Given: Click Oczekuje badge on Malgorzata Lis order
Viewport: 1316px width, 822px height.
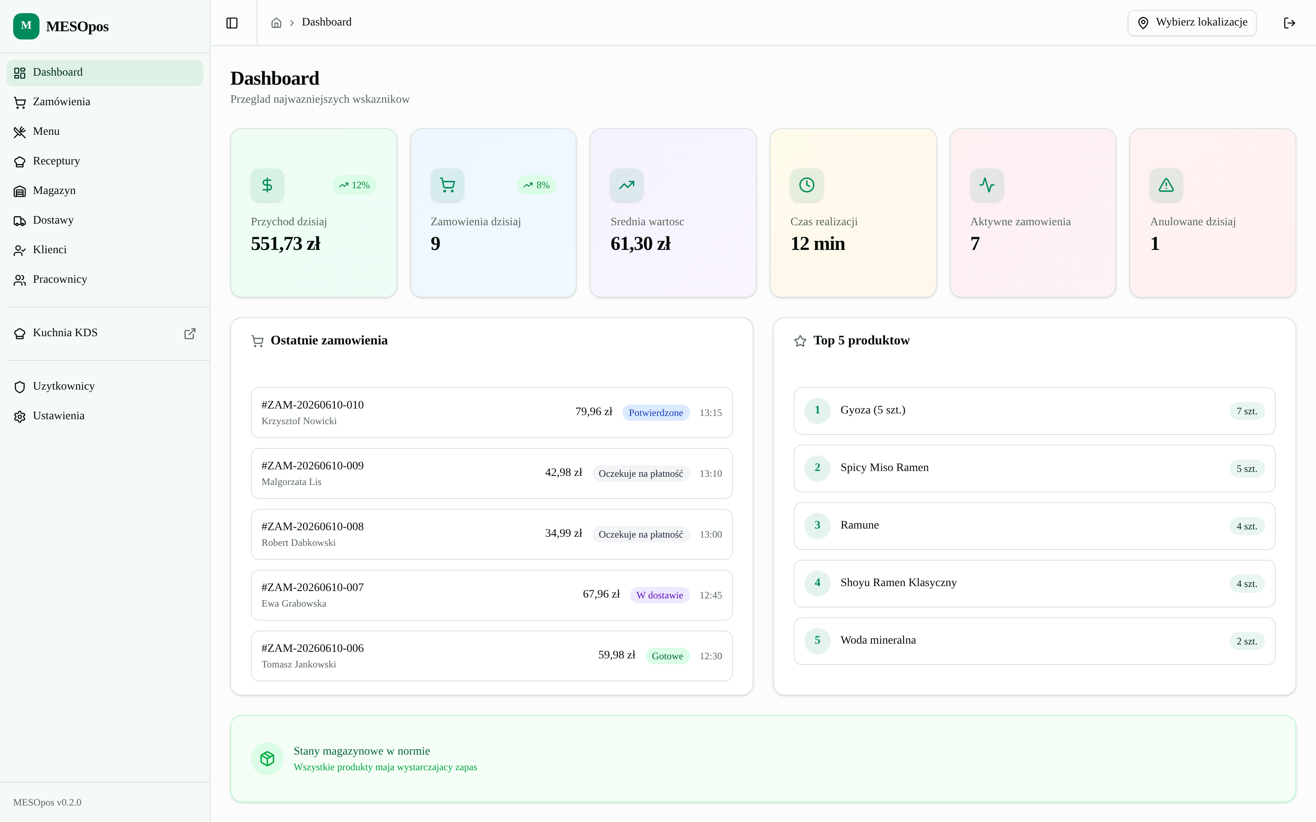Looking at the screenshot, I should point(641,473).
